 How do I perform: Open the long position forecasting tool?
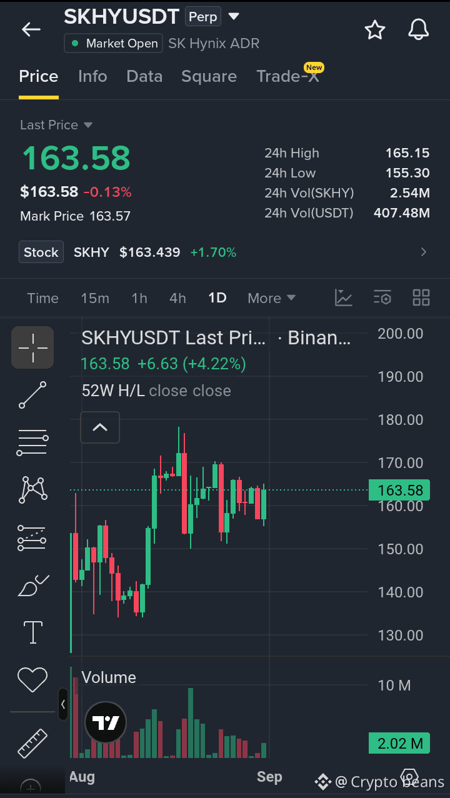click(32, 537)
